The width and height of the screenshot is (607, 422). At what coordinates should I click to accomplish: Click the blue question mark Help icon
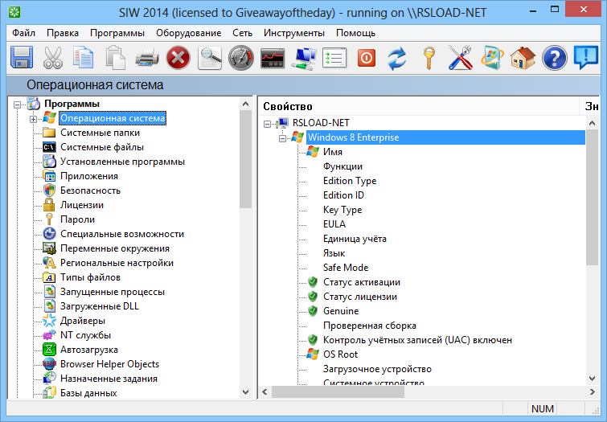(x=555, y=58)
